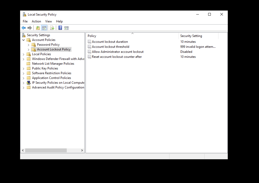
Task: Click the Forward arrow toolbar icon
Action: point(30,28)
